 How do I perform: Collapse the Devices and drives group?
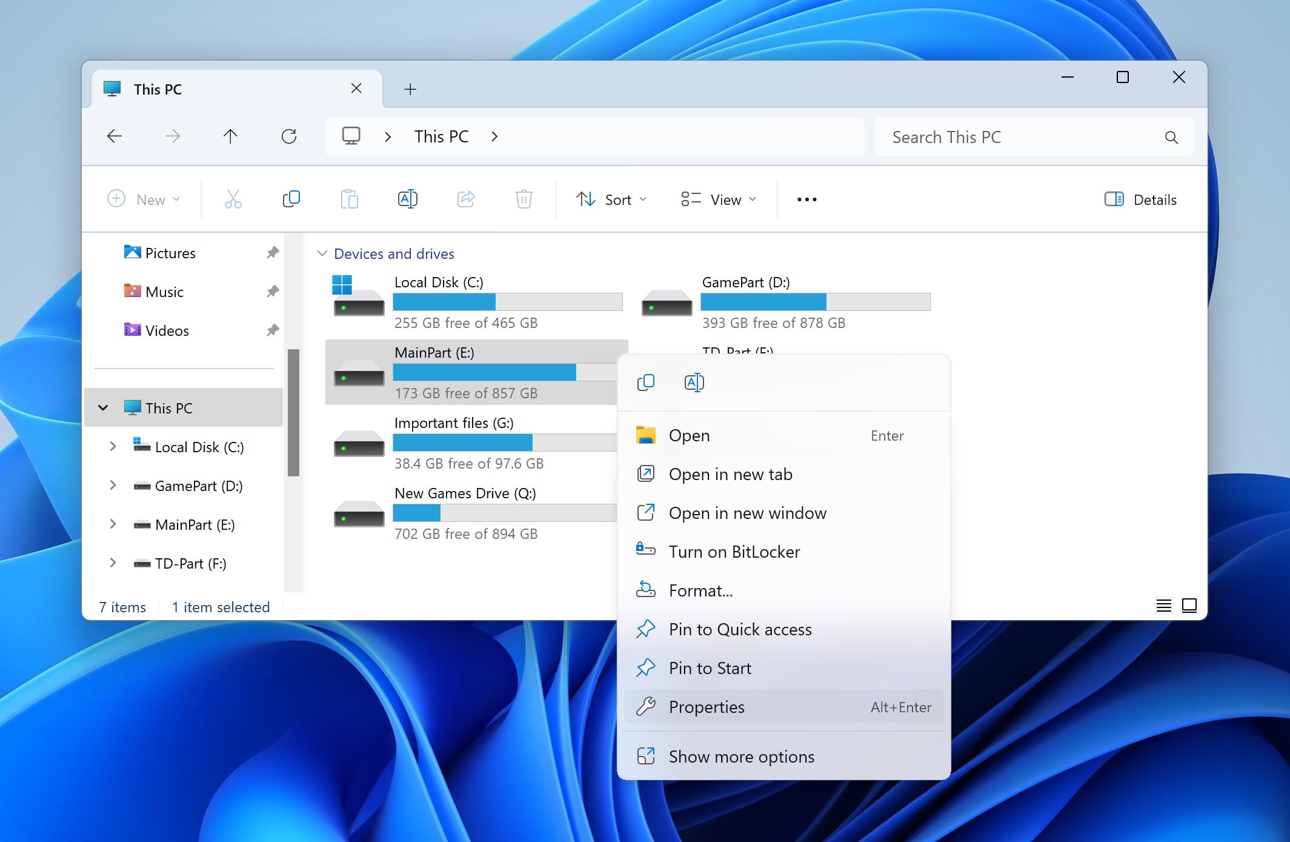pos(322,253)
